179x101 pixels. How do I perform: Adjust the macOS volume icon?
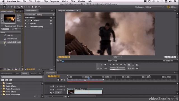click(x=170, y=1)
